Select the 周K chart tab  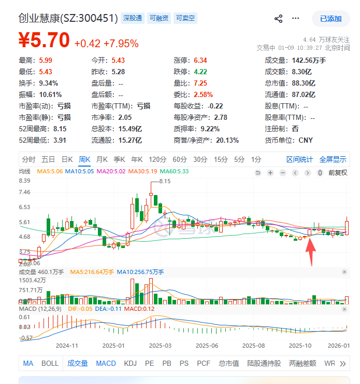pos(84,159)
